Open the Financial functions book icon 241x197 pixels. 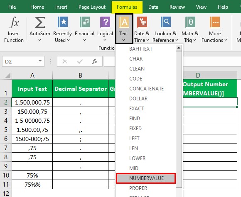pyautogui.click(x=84, y=22)
